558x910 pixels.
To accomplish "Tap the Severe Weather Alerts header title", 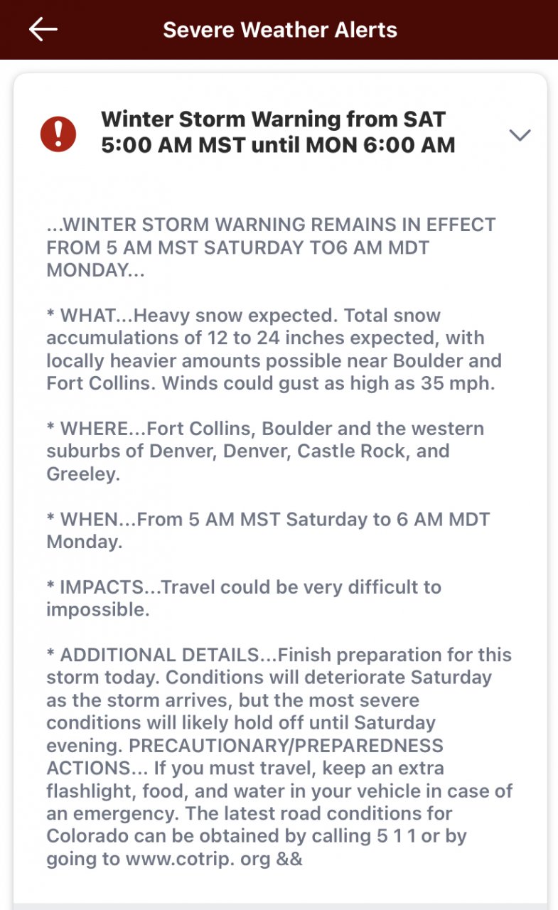I will pyautogui.click(x=279, y=30).
